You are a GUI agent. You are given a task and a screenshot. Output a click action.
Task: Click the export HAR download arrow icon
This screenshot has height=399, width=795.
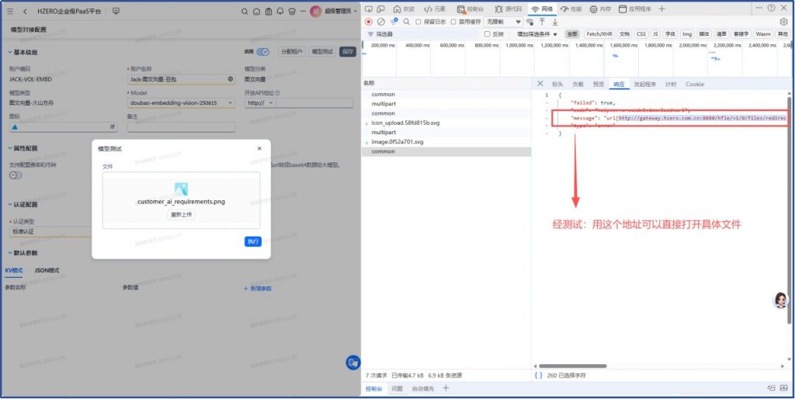click(x=555, y=22)
